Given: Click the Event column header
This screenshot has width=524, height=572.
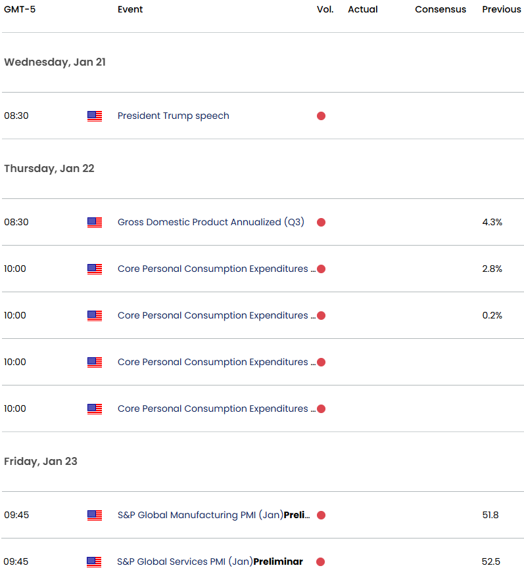Looking at the screenshot, I should tap(130, 9).
